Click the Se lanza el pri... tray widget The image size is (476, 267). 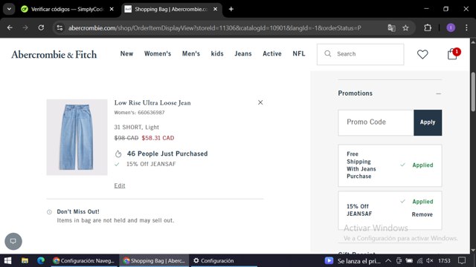tap(353, 260)
